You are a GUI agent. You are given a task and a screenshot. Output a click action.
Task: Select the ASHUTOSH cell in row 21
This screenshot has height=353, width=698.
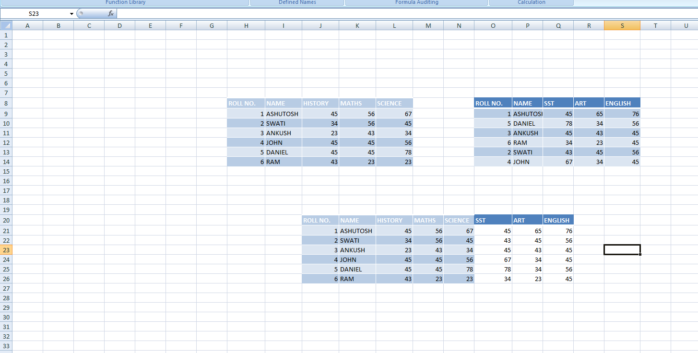click(357, 231)
